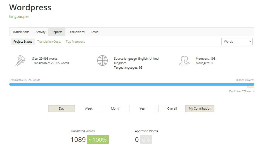Open Translation Costs report

pyautogui.click(x=49, y=42)
